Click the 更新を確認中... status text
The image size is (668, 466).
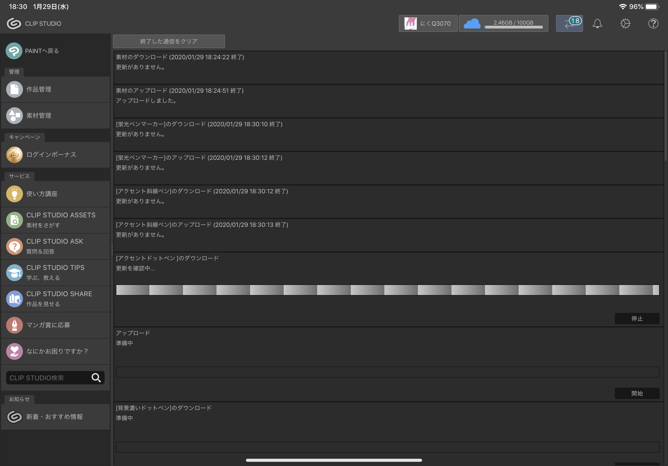point(135,268)
